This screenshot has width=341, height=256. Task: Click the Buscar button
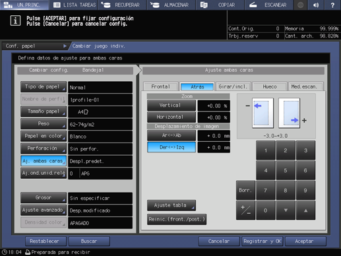(x=89, y=241)
